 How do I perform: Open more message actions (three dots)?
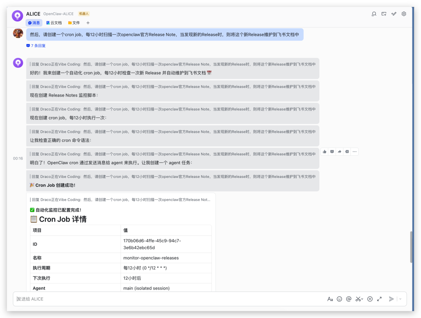(x=354, y=152)
